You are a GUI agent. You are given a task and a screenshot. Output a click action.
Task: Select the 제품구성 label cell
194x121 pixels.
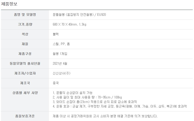point(25,54)
